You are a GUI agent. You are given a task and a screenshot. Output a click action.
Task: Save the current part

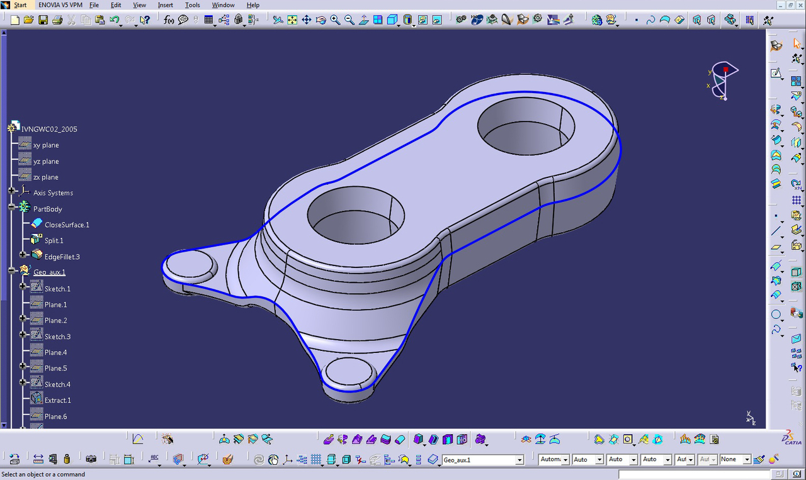(43, 20)
